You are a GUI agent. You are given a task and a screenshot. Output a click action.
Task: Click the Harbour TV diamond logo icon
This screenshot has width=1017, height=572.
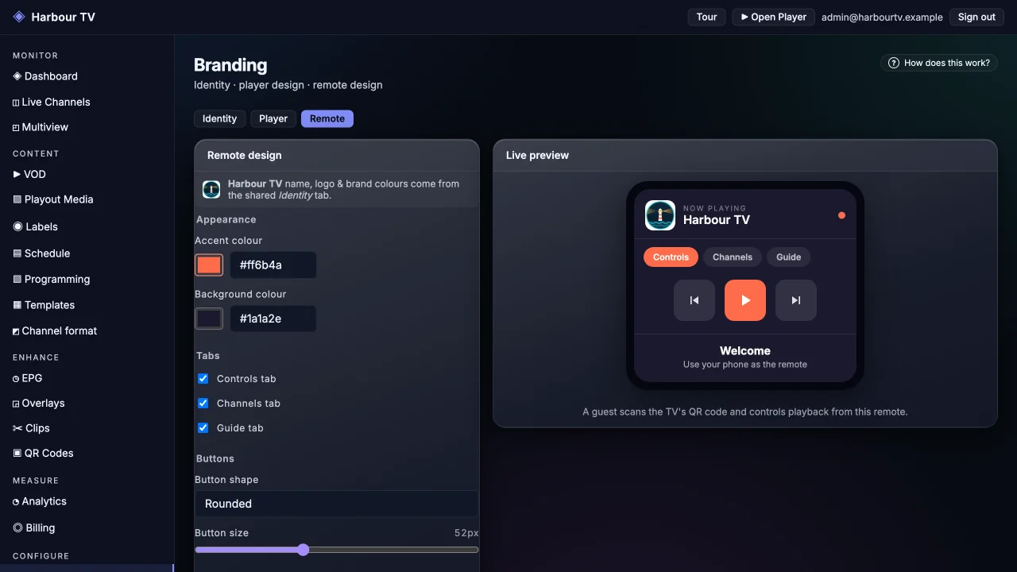click(x=19, y=17)
